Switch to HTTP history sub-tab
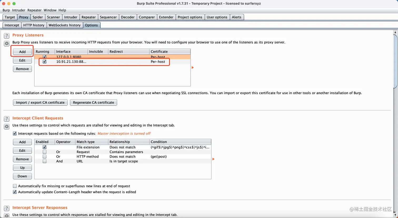398x218 pixels. coord(34,25)
